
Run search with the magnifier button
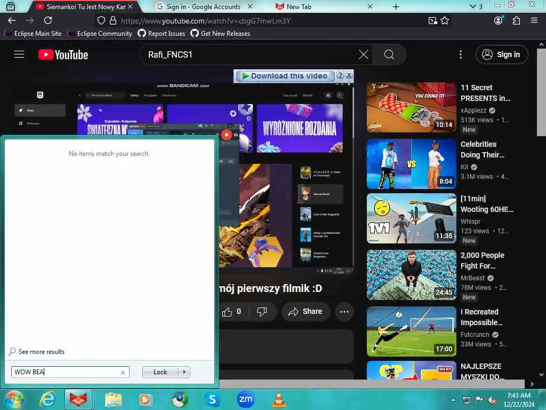point(389,54)
